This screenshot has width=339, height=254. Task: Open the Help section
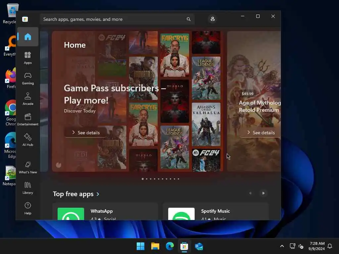[x=28, y=208]
